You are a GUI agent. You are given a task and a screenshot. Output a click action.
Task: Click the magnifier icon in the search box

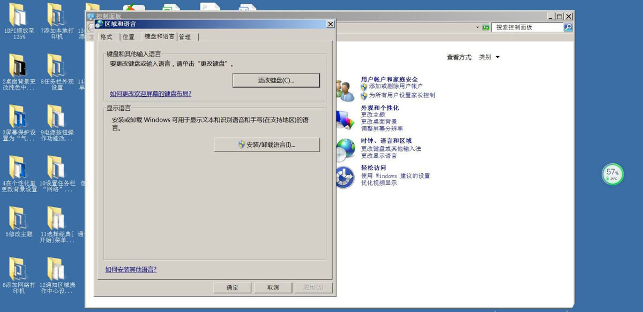pos(568,27)
